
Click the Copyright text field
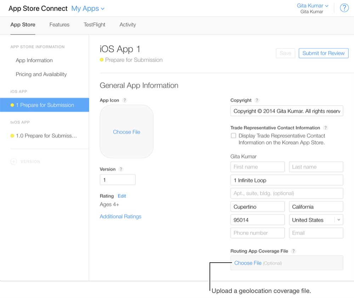tap(287, 111)
